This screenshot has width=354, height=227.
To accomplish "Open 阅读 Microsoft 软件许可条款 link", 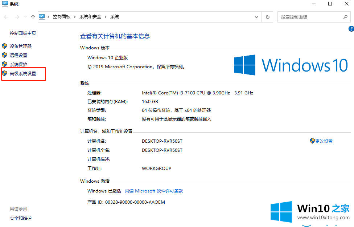I will pos(154,191).
